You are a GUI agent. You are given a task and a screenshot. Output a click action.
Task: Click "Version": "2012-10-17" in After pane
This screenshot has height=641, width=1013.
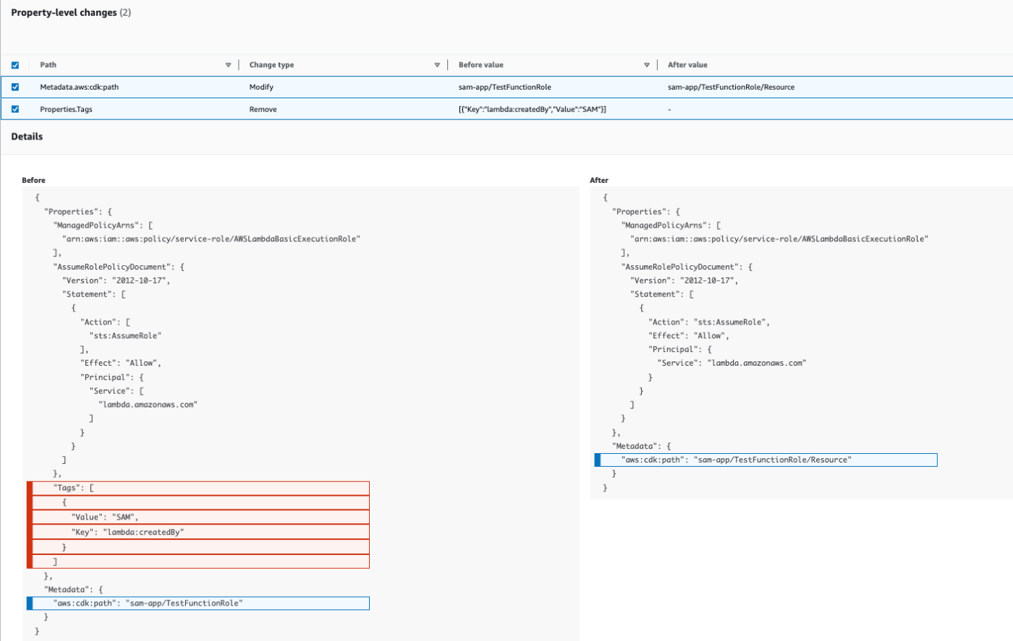coord(684,280)
